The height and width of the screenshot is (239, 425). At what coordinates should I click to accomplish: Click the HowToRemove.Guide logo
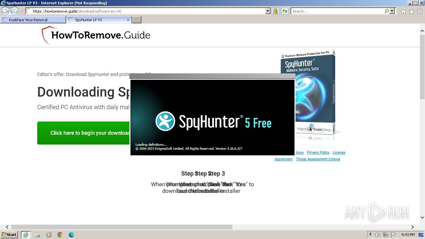[96, 35]
